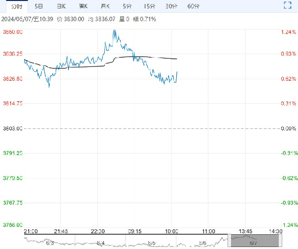
Task: Click the left handle of the range selector
Action: [x=230, y=241]
